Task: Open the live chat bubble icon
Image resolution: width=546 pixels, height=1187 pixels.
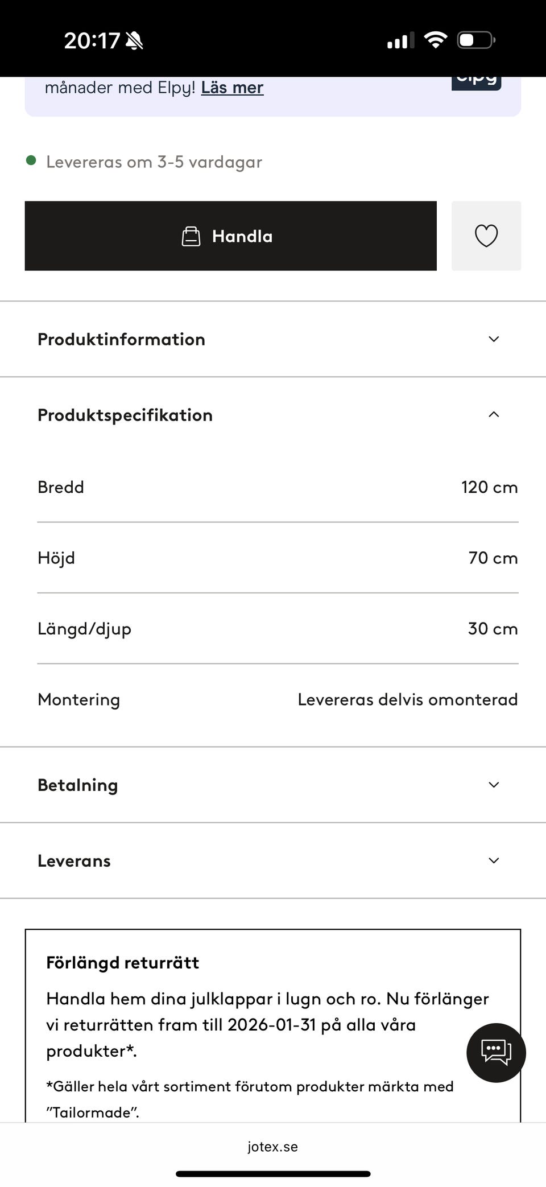Action: click(x=496, y=1052)
